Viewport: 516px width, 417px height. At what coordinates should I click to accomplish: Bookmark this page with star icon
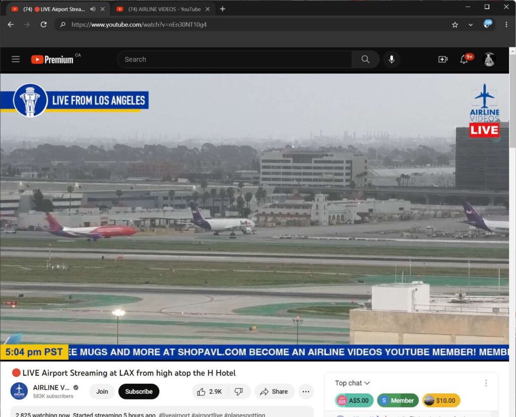(455, 25)
